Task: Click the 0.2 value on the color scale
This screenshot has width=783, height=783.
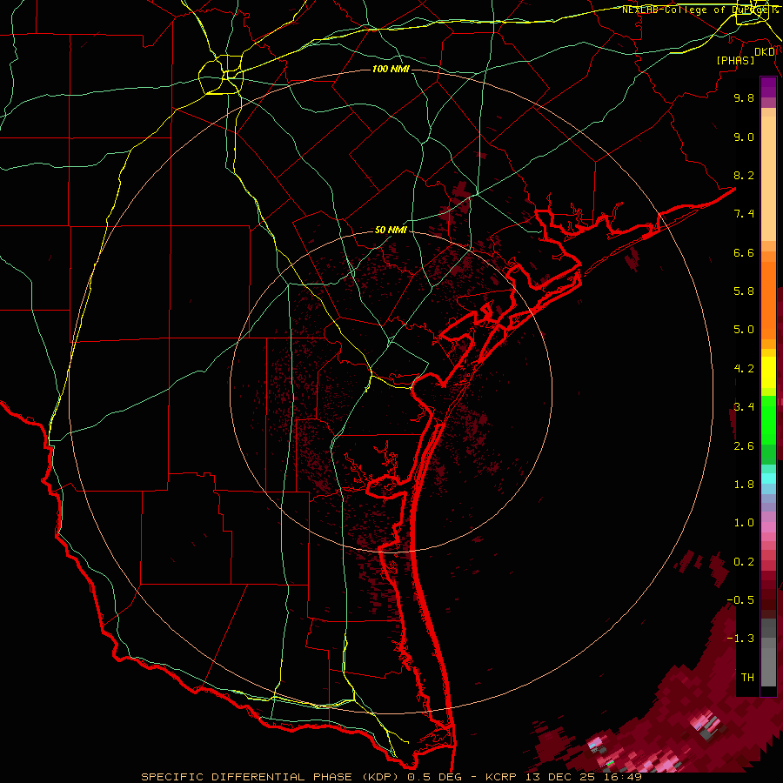Action: (744, 562)
